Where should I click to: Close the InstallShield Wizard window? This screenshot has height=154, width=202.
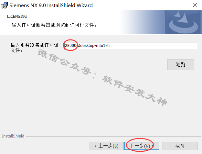(x=195, y=5)
